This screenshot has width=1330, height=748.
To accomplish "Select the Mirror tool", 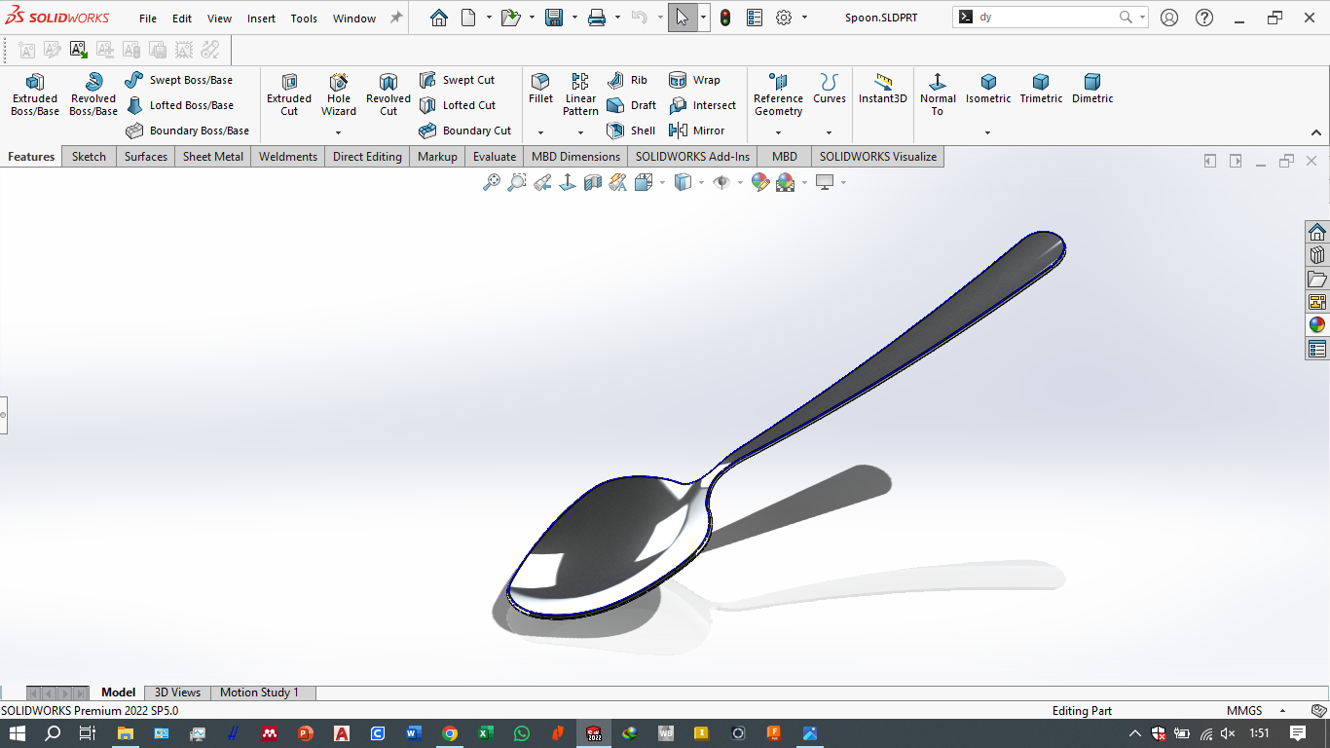I will coord(697,131).
